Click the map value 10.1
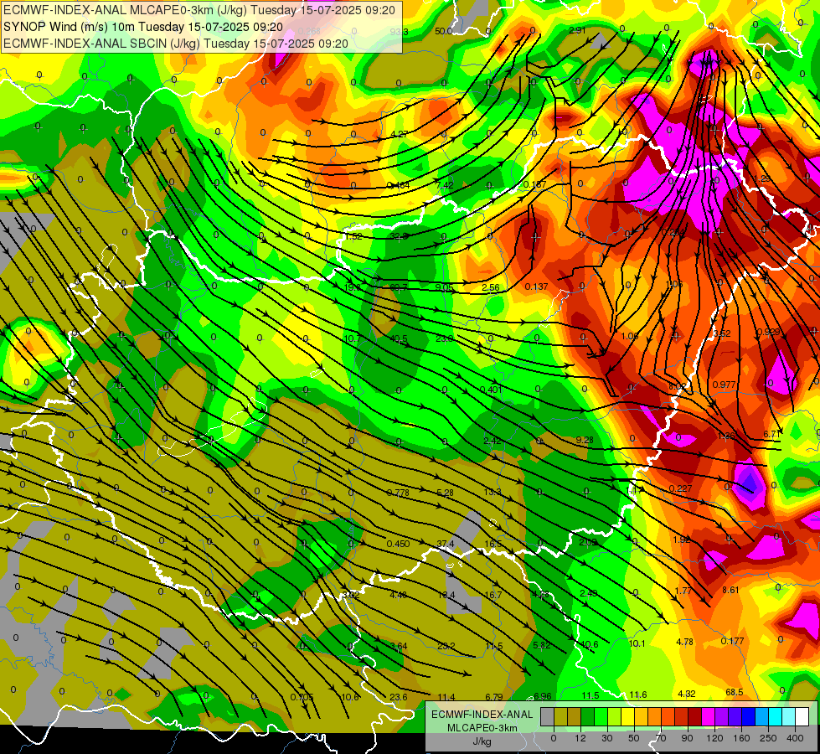 tap(637, 643)
